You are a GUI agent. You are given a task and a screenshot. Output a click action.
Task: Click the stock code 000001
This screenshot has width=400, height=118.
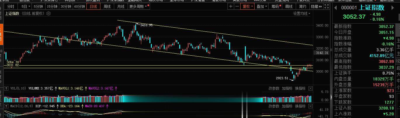tap(349, 8)
